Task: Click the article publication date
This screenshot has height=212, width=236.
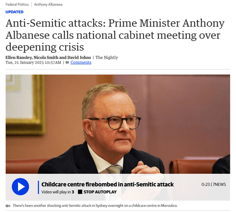Action: [34, 62]
